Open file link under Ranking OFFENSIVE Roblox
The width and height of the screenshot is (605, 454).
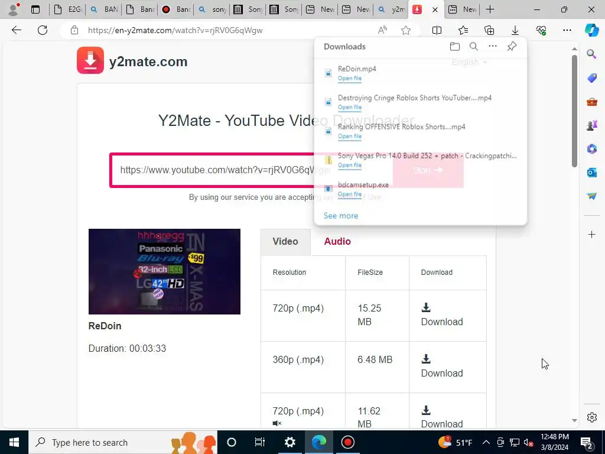350,137
